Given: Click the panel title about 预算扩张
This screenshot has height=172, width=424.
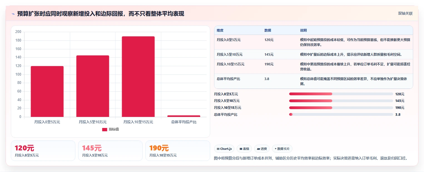Looking at the screenshot, I should [101, 14].
